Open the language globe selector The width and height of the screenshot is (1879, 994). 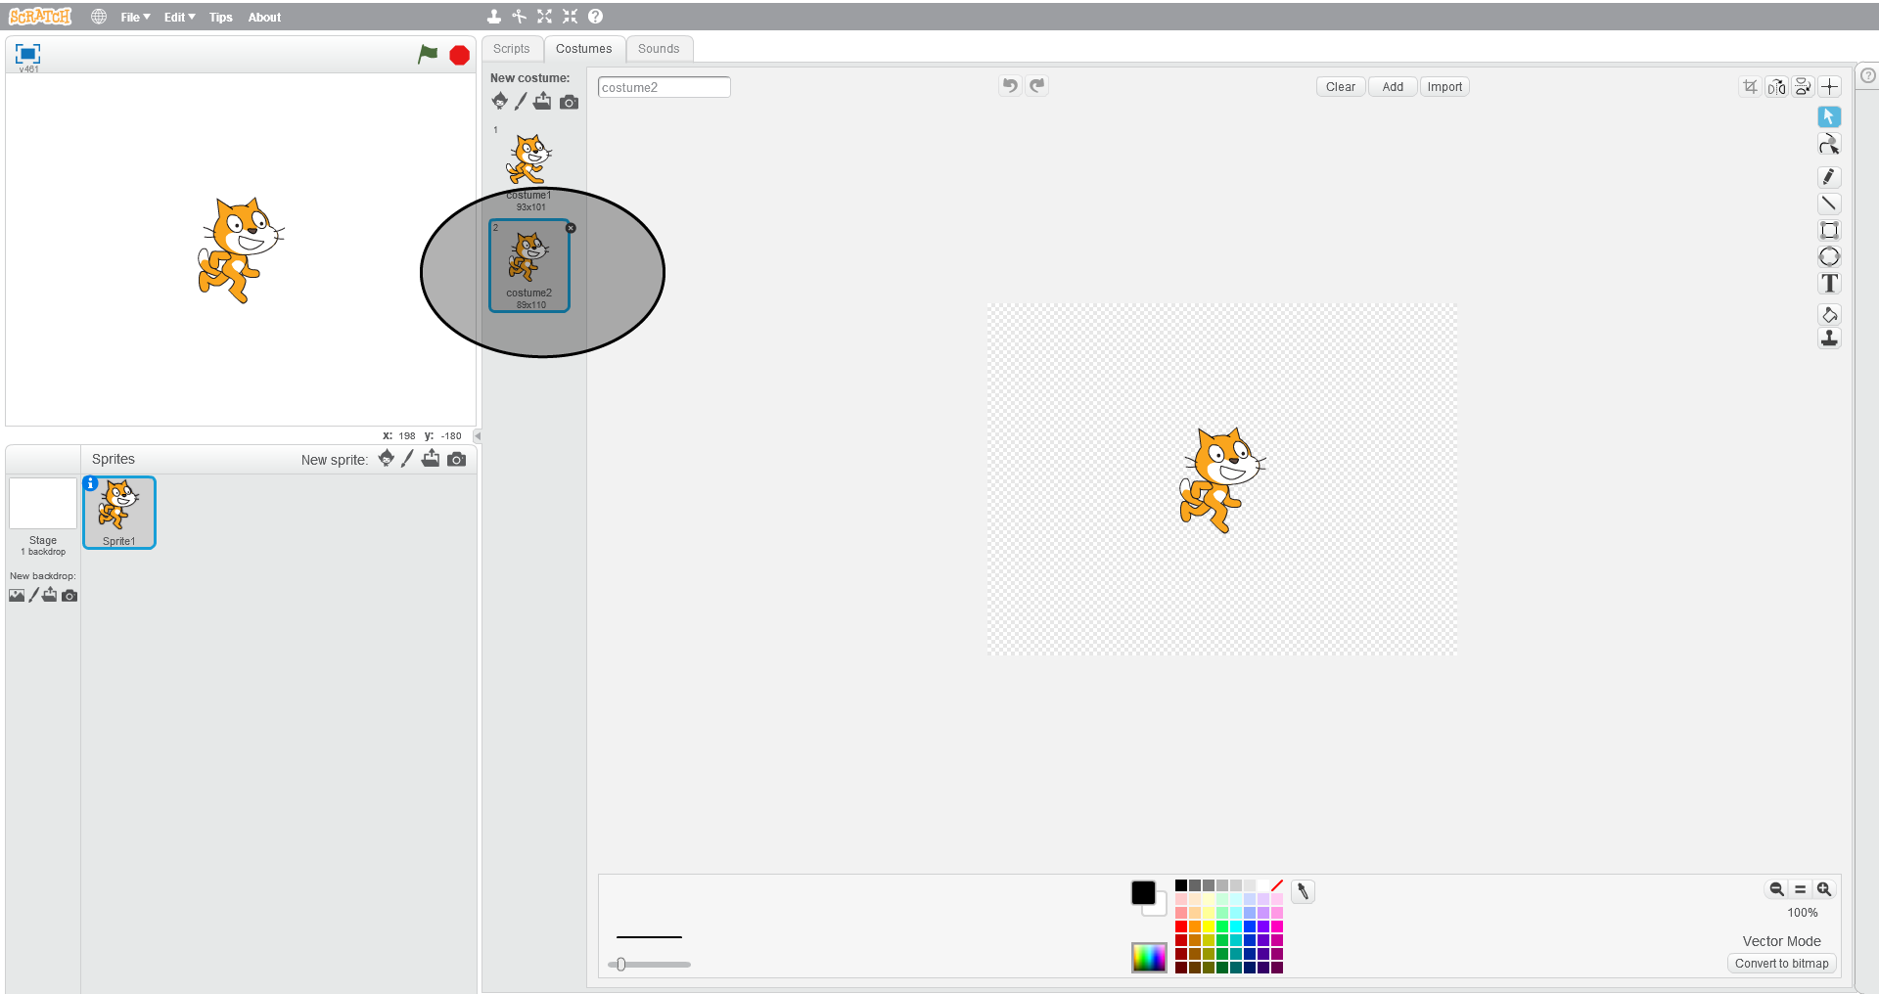[x=98, y=17]
